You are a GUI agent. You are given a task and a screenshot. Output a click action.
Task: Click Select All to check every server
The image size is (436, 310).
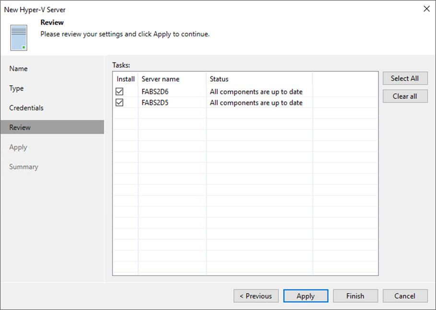click(x=405, y=78)
